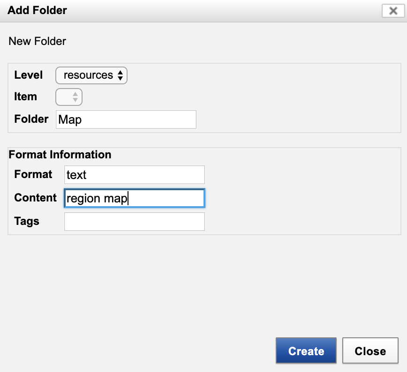
Task: Click the Format Information section heading
Action: click(60, 155)
